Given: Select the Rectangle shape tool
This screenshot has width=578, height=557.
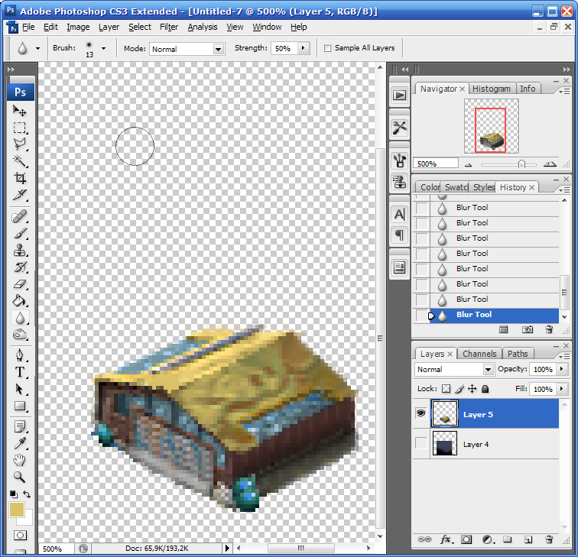Looking at the screenshot, I should 20,406.
